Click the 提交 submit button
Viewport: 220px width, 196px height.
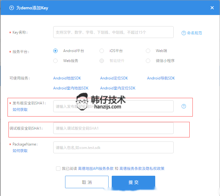click(x=133, y=182)
